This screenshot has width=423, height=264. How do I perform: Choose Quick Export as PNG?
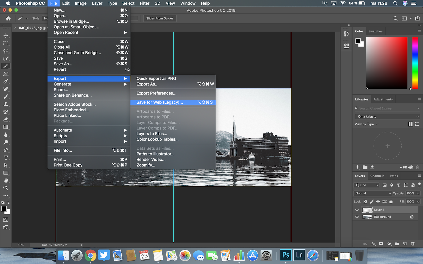(x=173, y=78)
